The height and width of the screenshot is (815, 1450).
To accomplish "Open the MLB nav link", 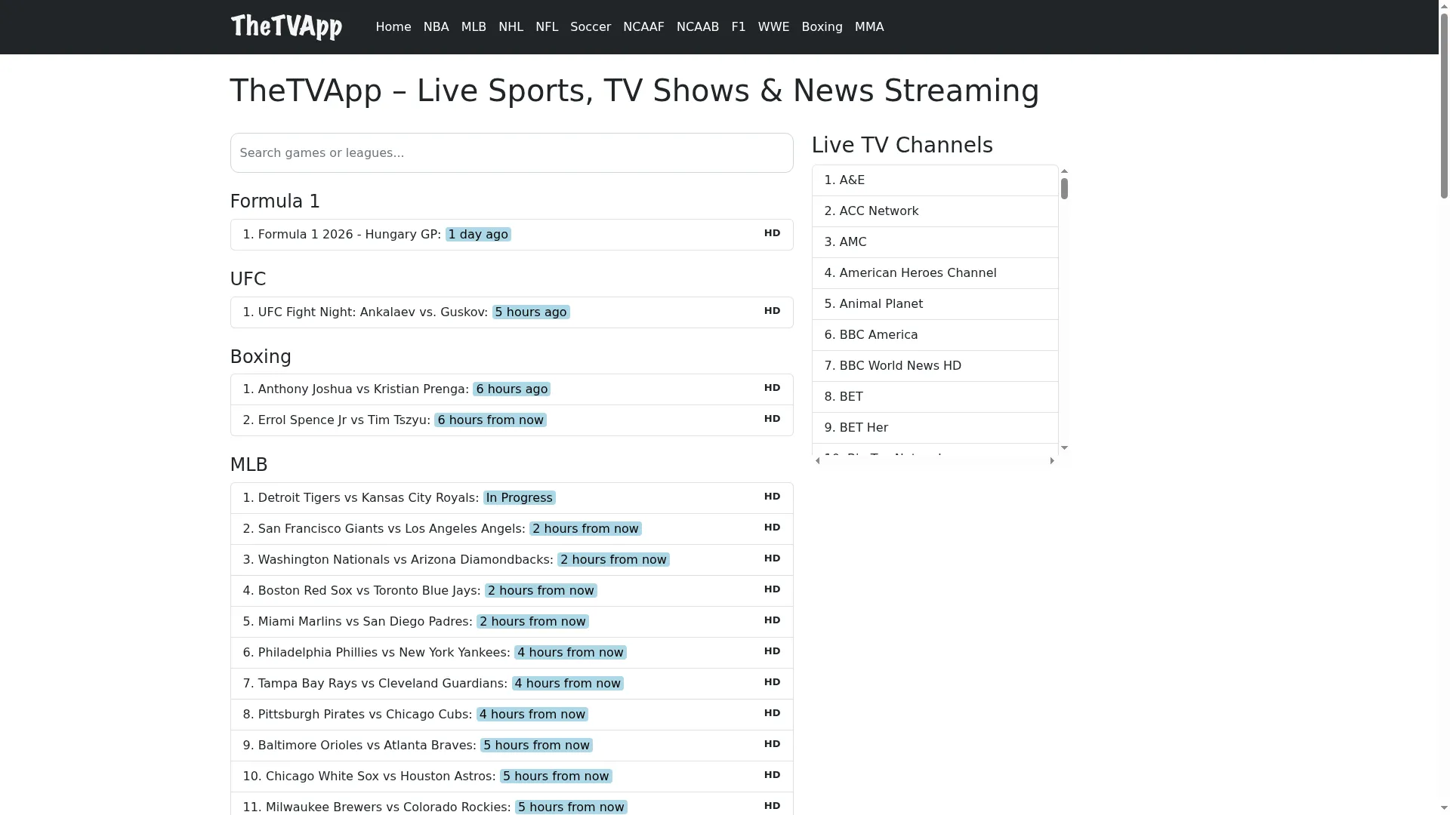I will coord(474,27).
